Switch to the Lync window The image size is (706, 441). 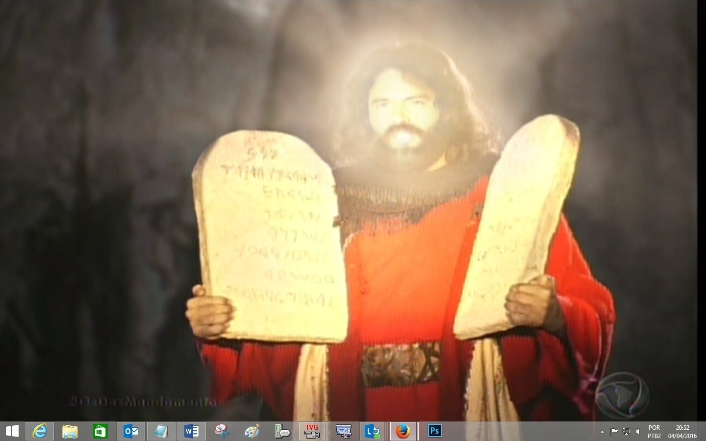(x=373, y=431)
